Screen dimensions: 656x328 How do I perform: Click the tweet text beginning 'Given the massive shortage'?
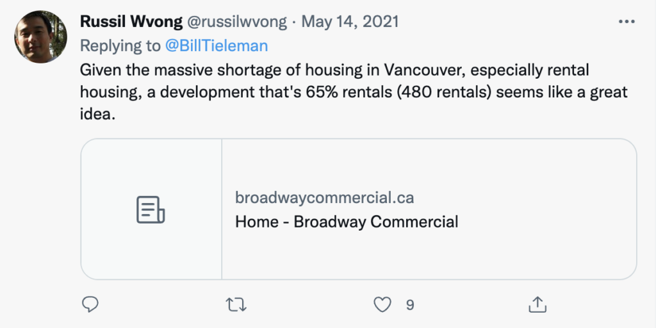pos(354,92)
